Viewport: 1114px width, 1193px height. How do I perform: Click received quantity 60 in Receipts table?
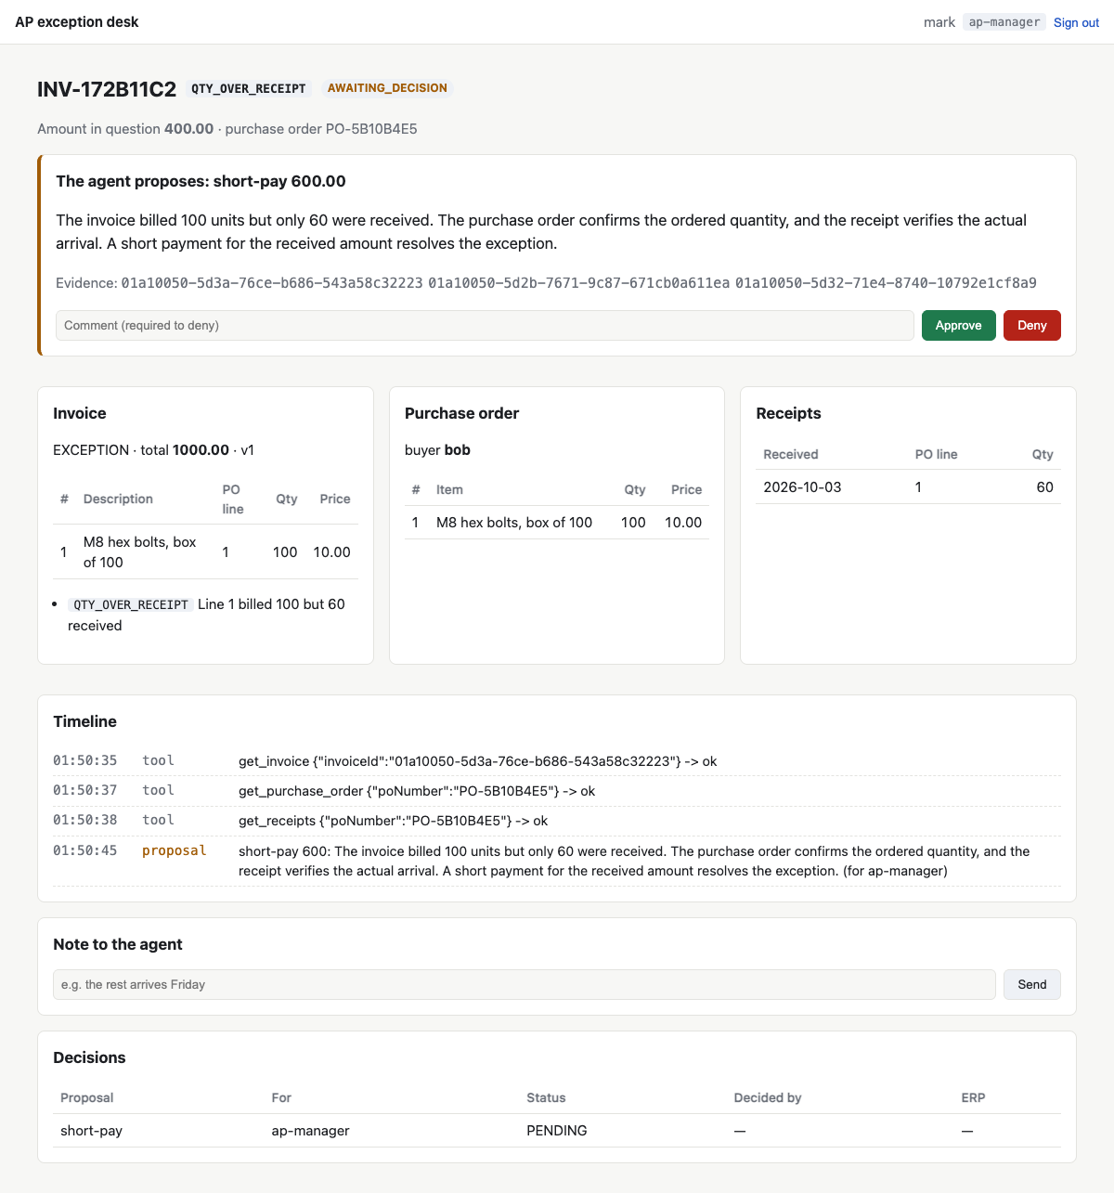click(1044, 487)
